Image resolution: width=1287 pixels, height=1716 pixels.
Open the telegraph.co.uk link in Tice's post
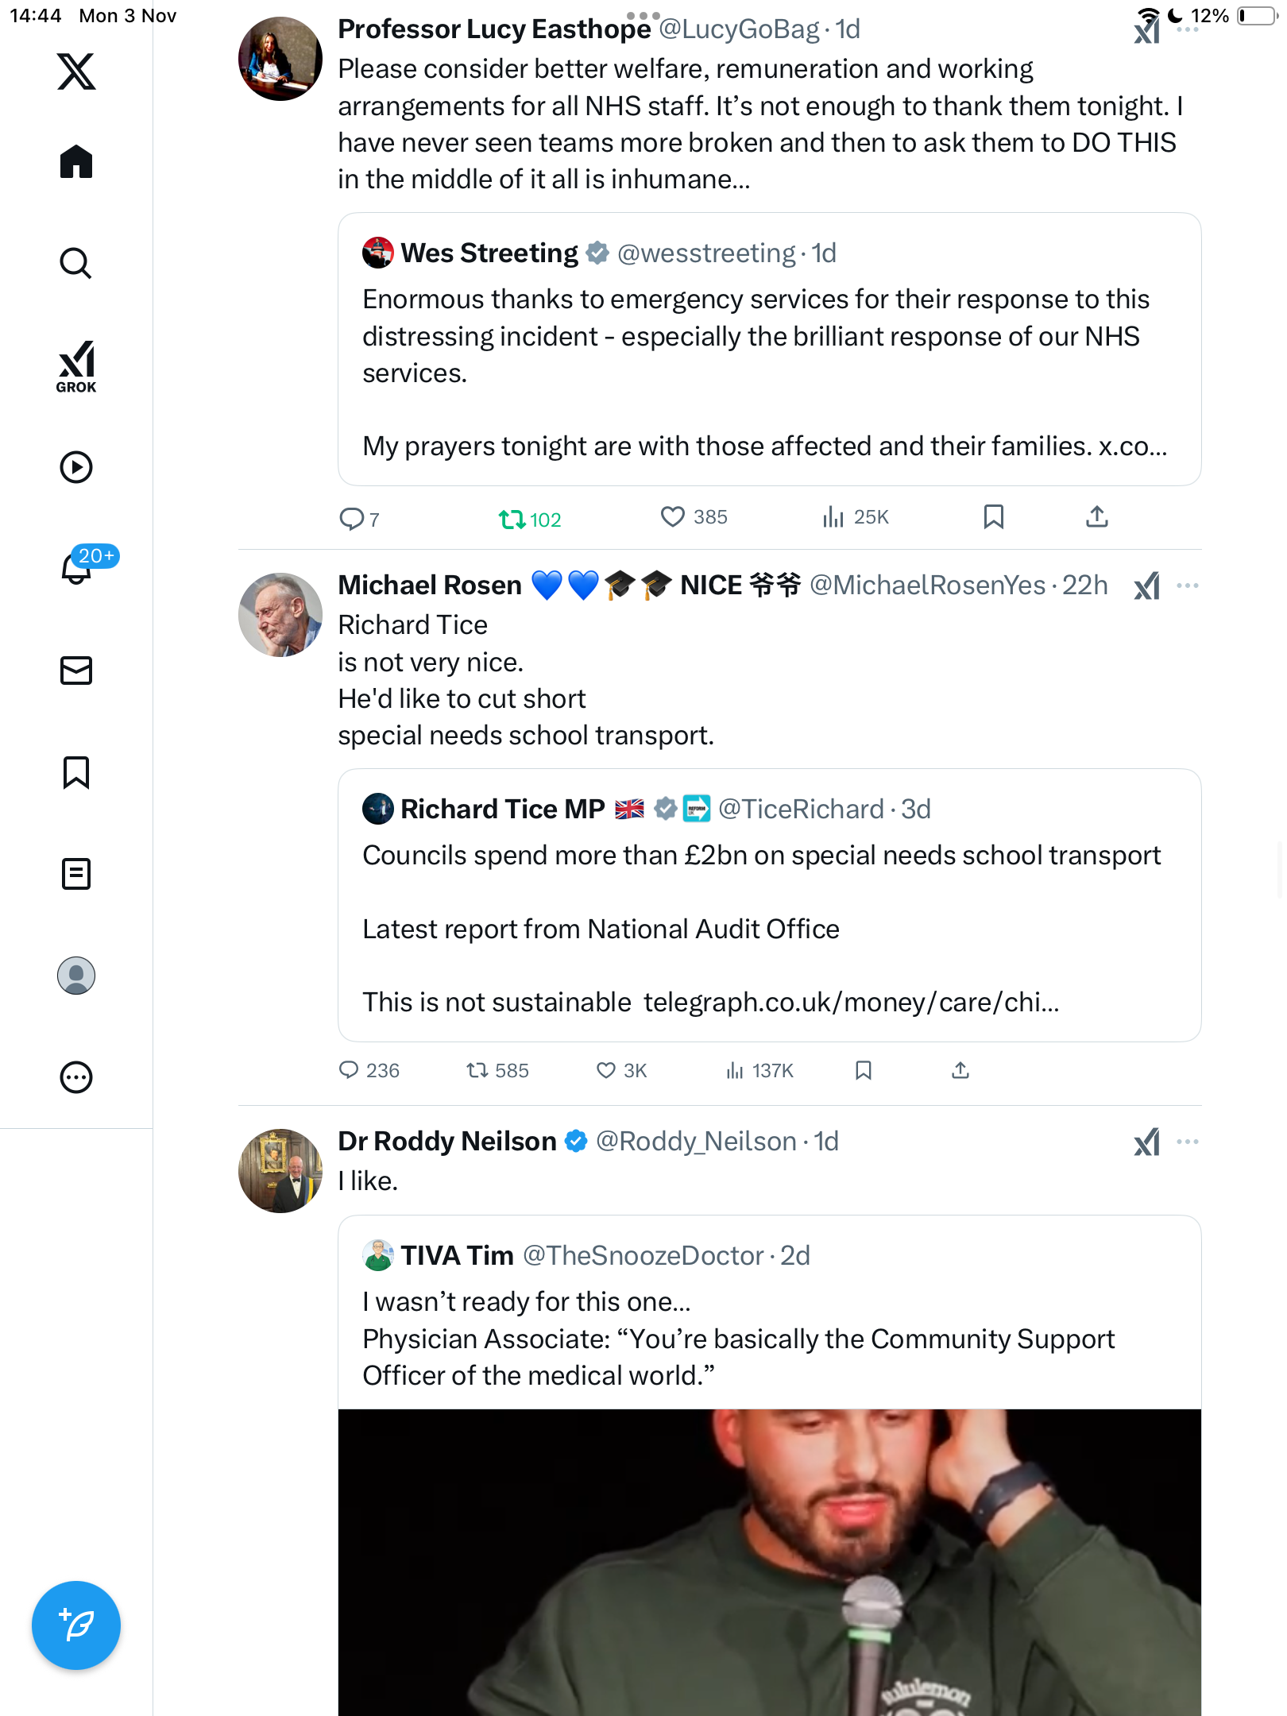[851, 1003]
